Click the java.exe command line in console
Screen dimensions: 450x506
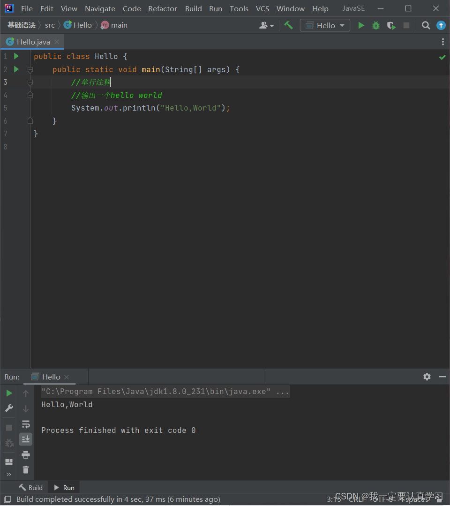click(x=165, y=391)
